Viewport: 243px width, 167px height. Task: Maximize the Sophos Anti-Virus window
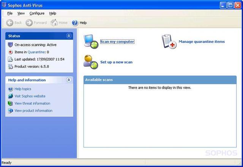(230, 5)
